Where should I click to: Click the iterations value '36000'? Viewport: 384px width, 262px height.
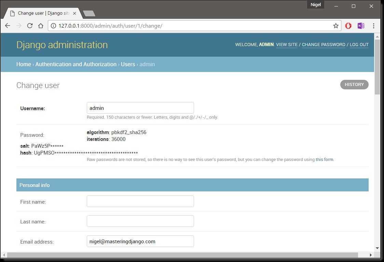[x=118, y=139]
